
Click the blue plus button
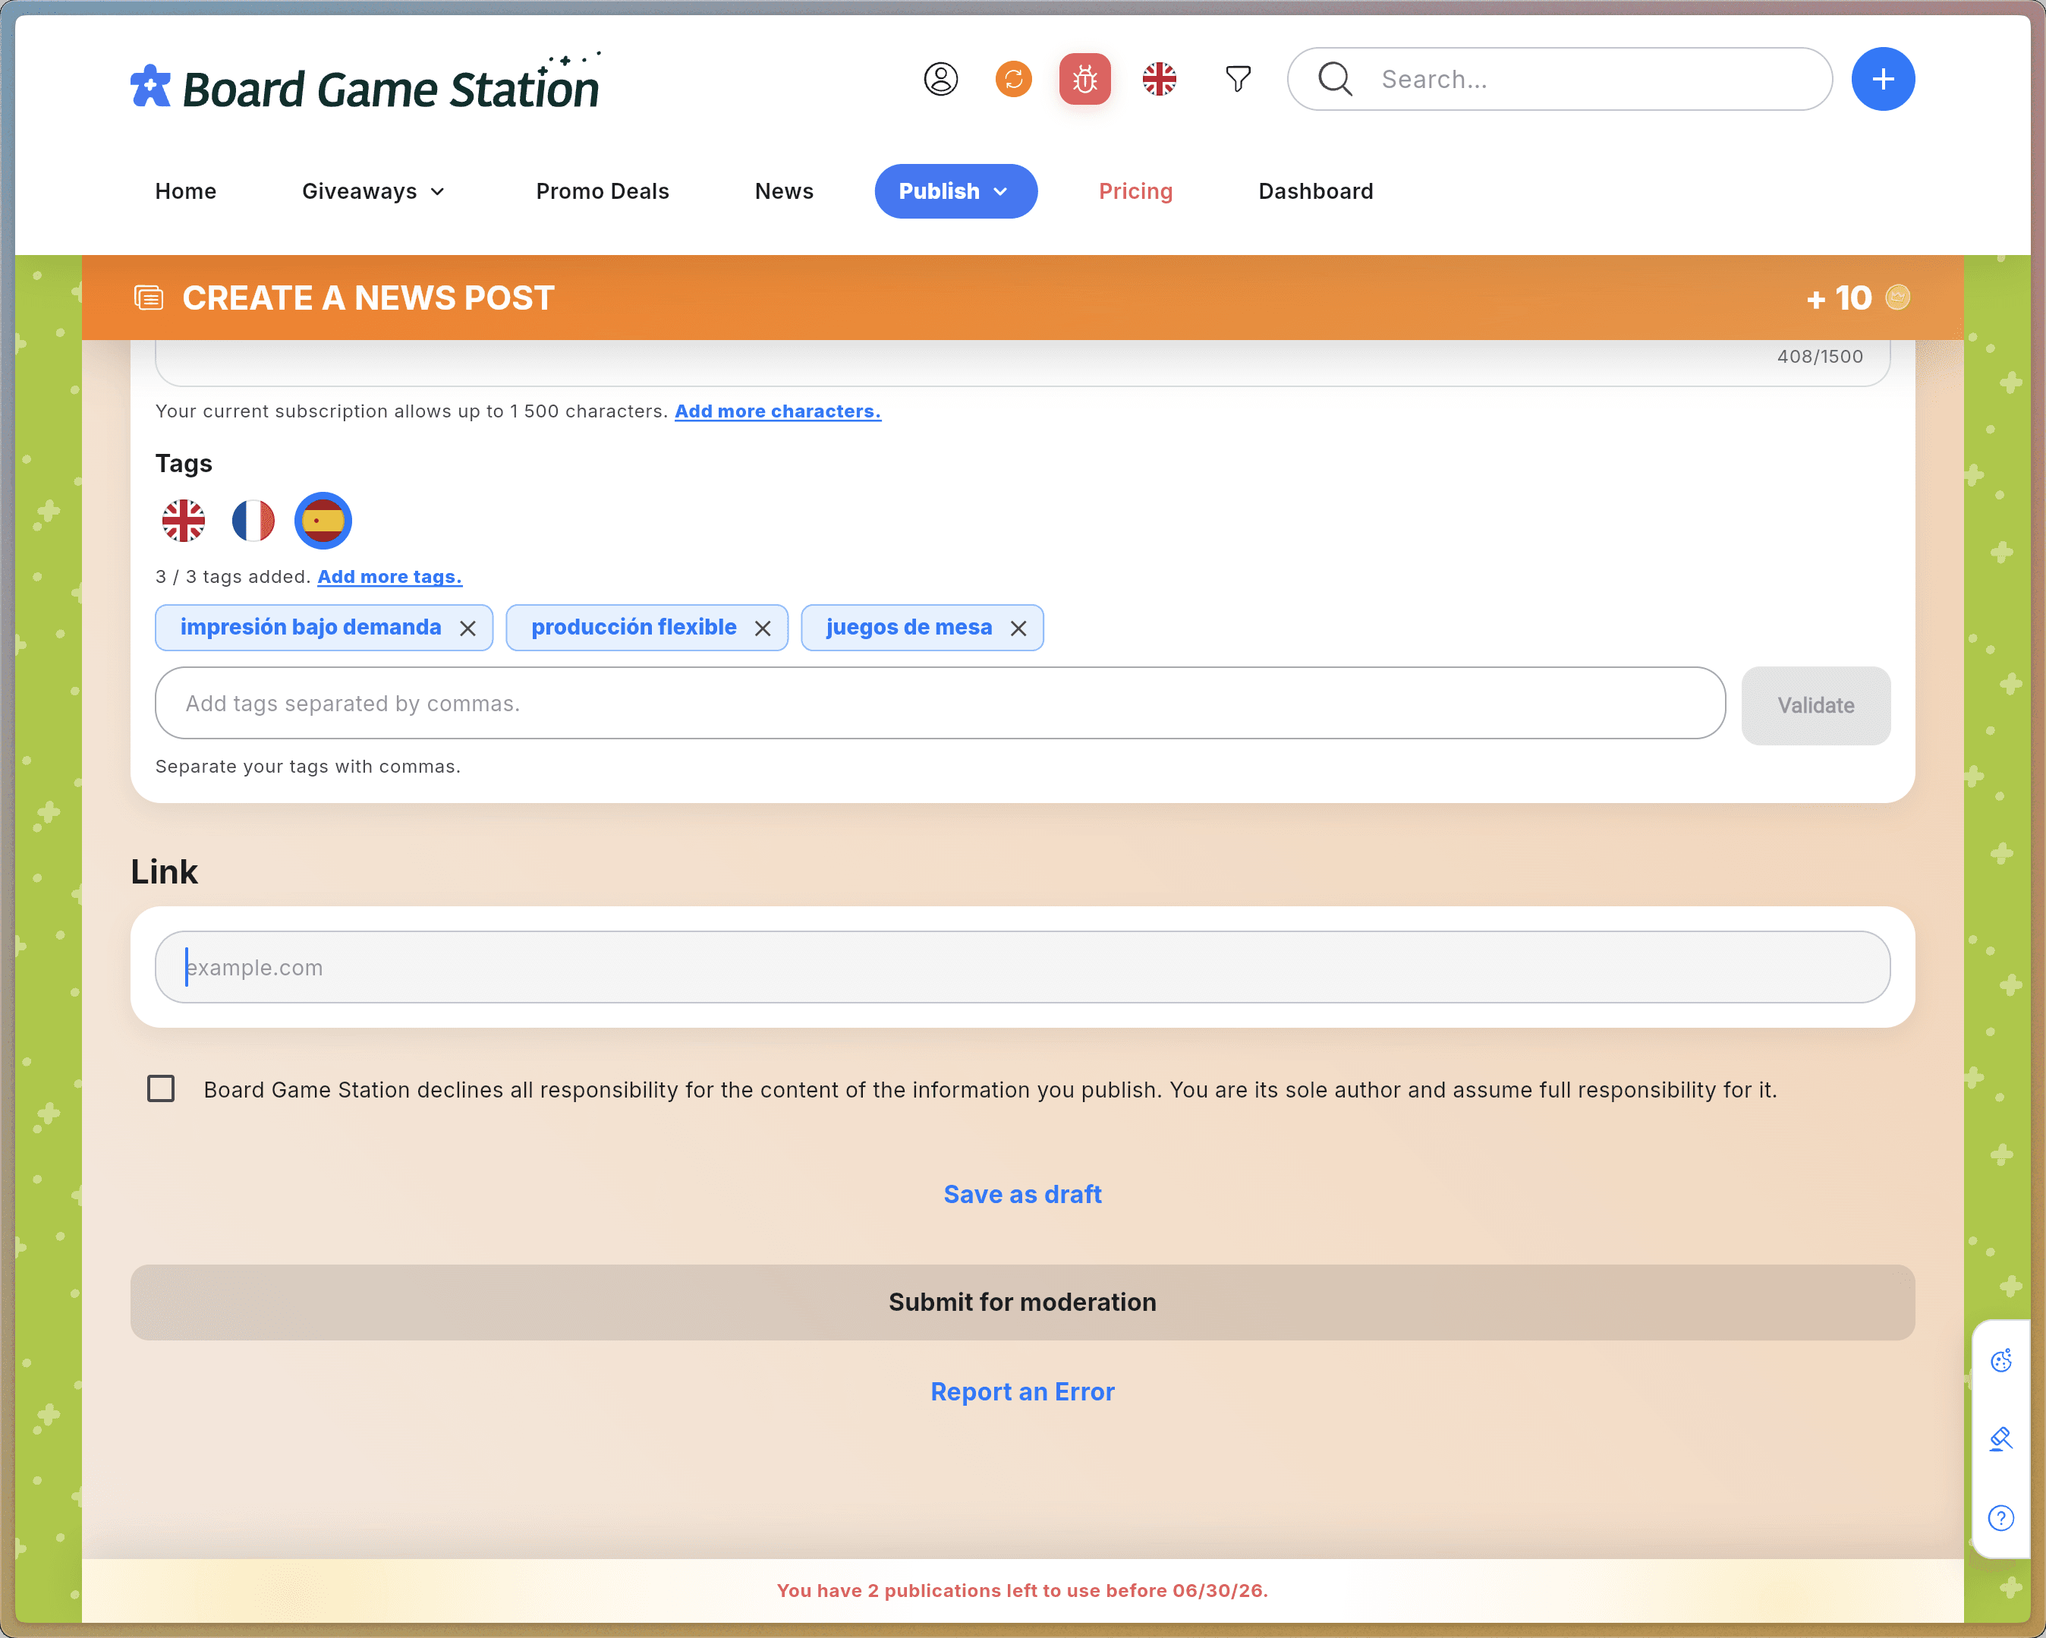click(1883, 79)
